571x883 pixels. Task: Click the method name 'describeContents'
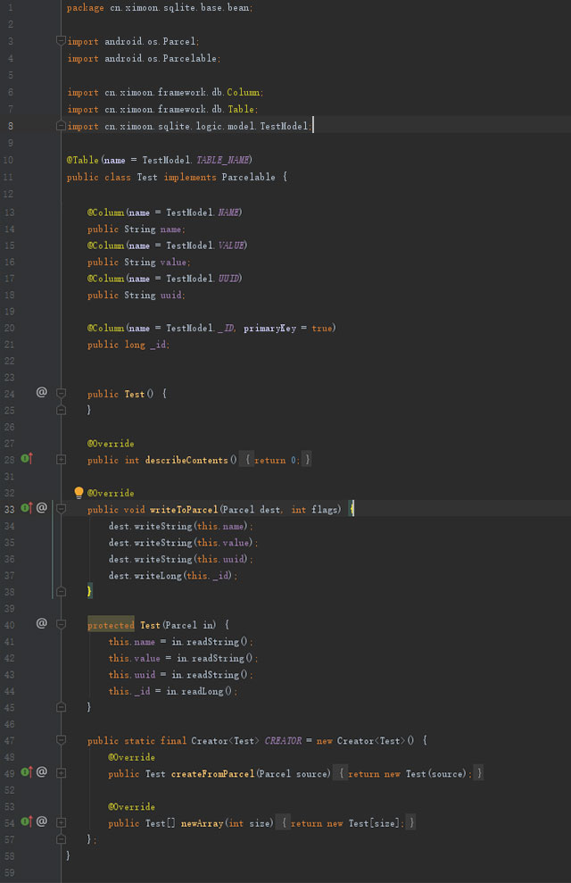click(x=186, y=460)
